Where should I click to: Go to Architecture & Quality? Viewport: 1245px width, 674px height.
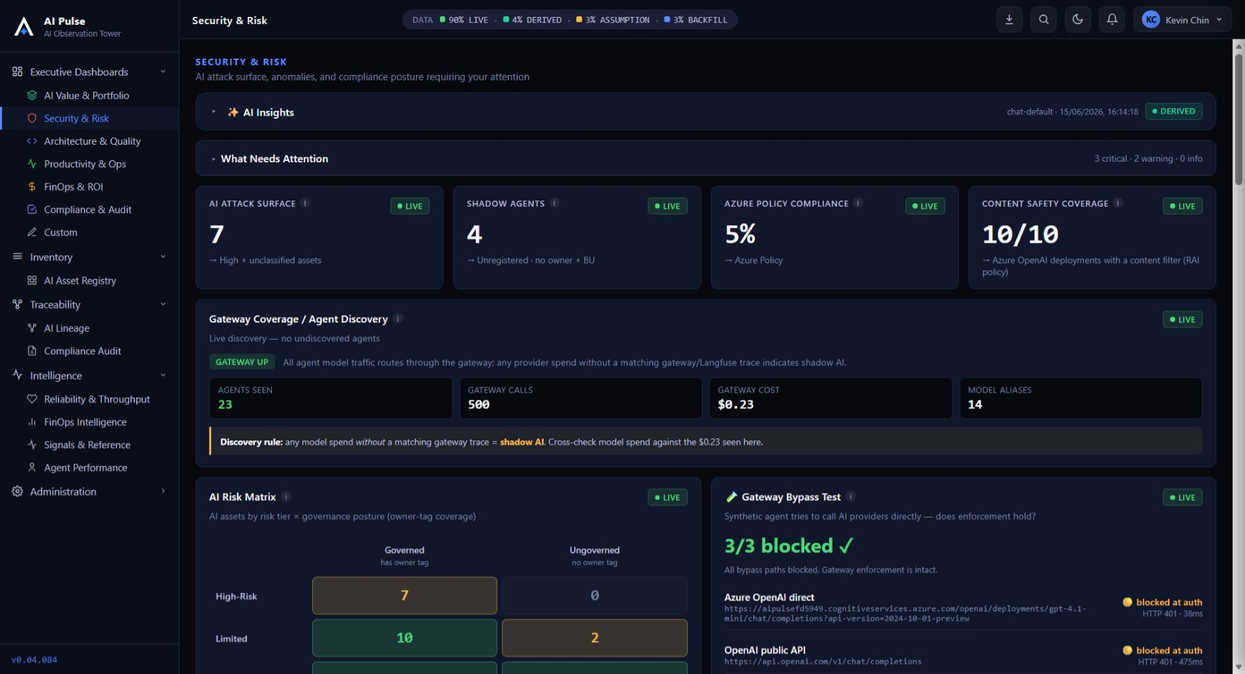(x=92, y=141)
